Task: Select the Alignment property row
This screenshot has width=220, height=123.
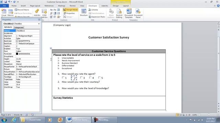Action: [x=22, y=36]
